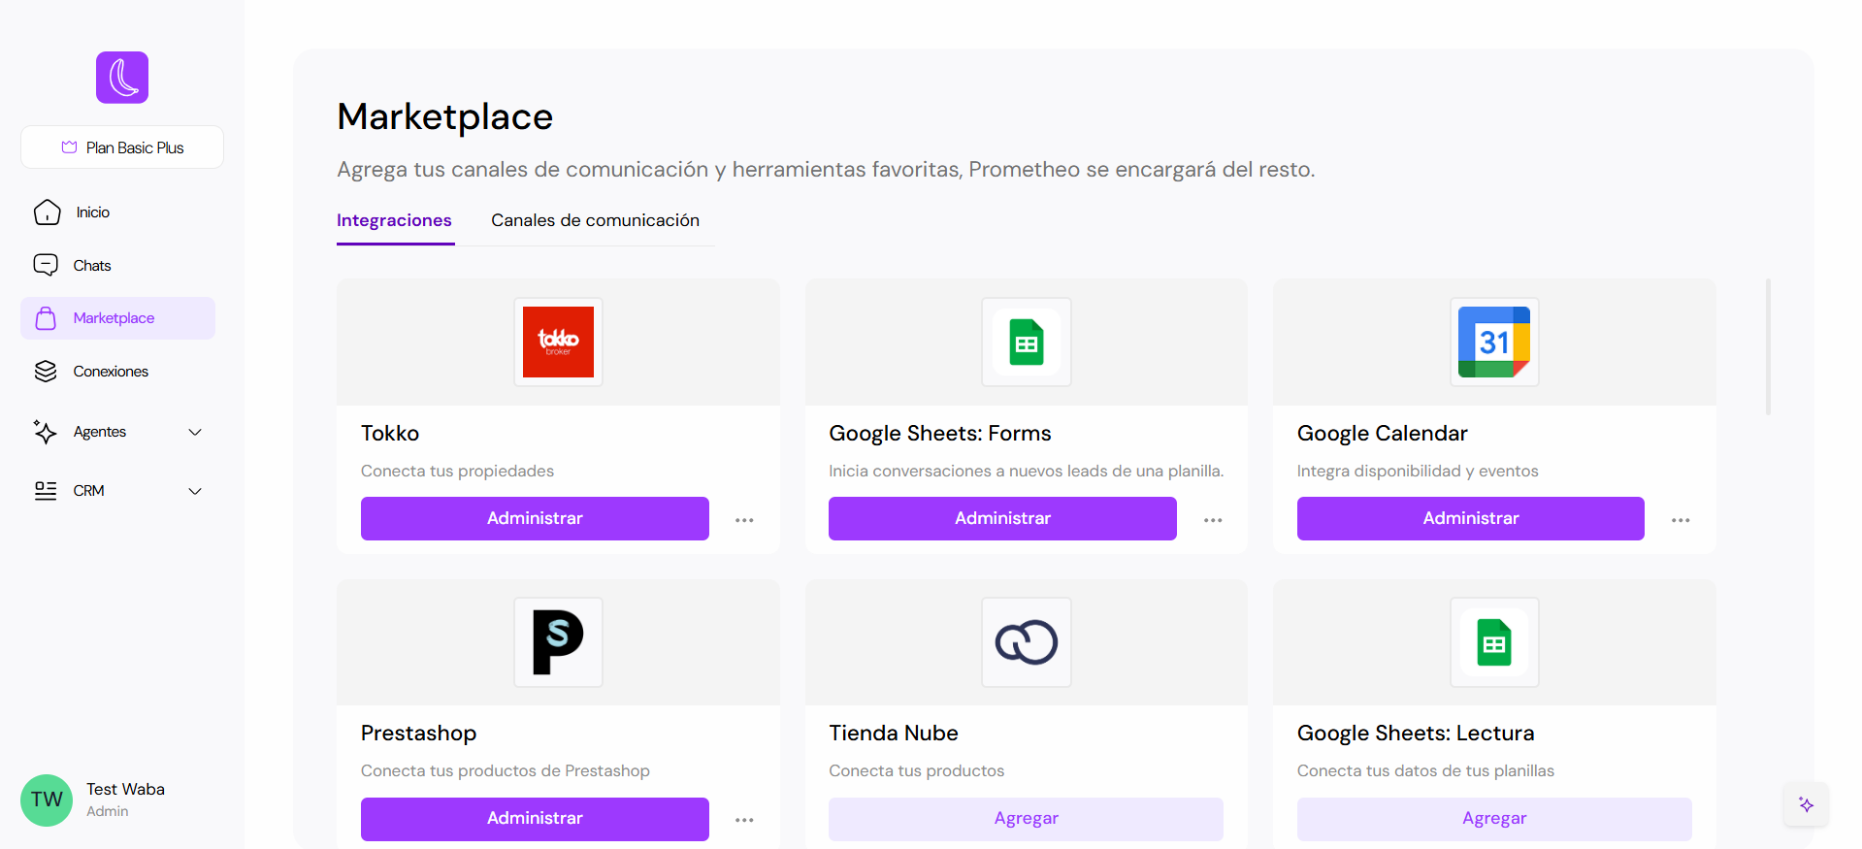Click Administrar for Google Sheets: Forms

(1002, 518)
